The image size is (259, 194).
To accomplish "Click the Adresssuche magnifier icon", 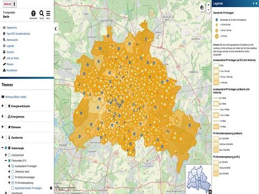I will [x=4, y=40].
